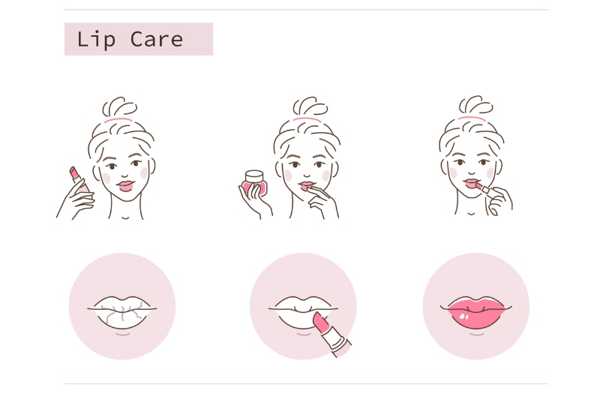Select the woman holding lipstick illustration

point(106,158)
